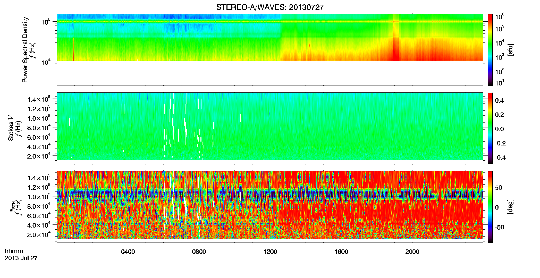Screen dimensions: 540x278
Task: Click the 1.2×10^5 tick of the φ RTN panel
Action: coord(38,187)
